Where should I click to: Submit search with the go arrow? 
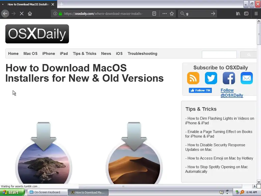point(213,14)
